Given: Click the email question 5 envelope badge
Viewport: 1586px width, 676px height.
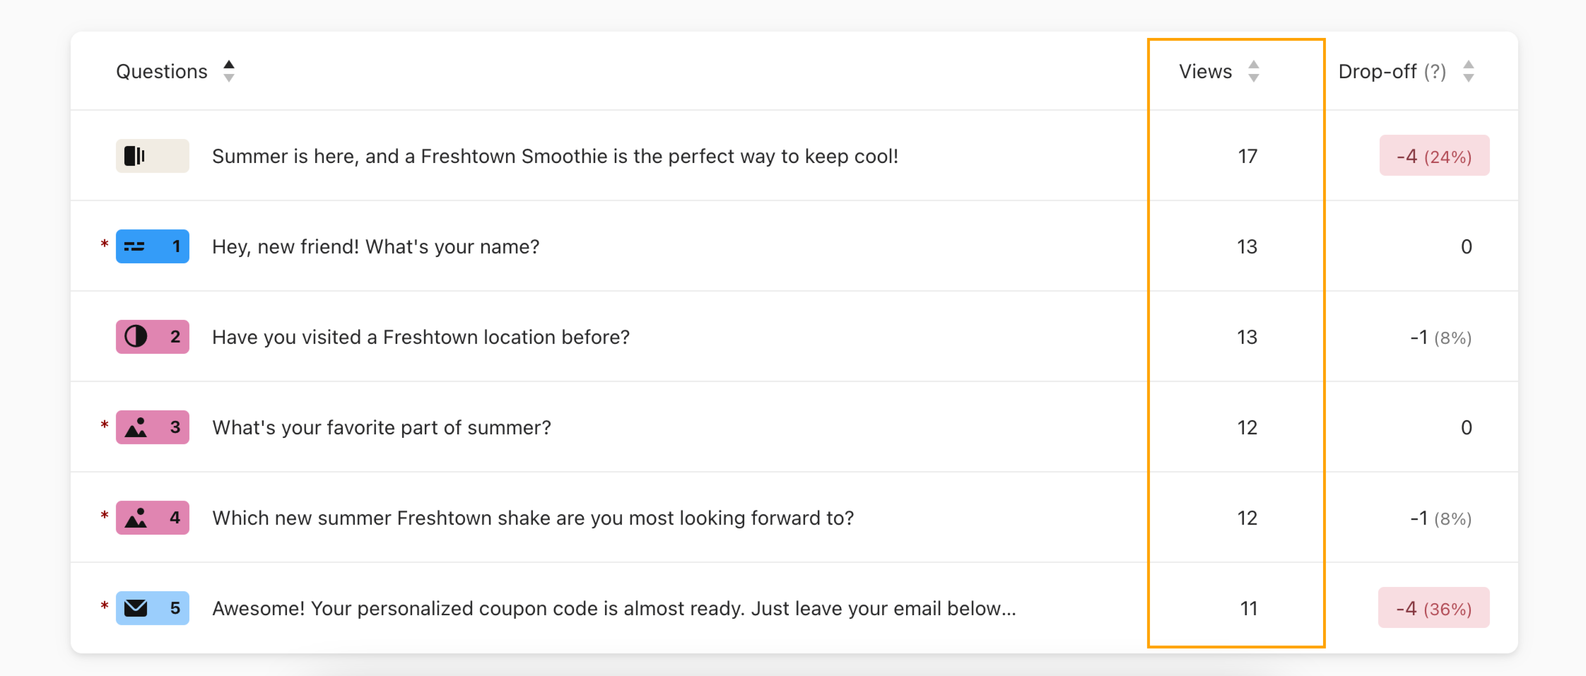Looking at the screenshot, I should tap(152, 608).
